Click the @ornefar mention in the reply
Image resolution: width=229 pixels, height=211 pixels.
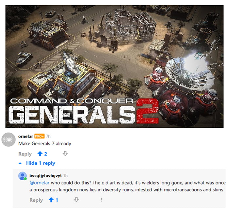40,183
